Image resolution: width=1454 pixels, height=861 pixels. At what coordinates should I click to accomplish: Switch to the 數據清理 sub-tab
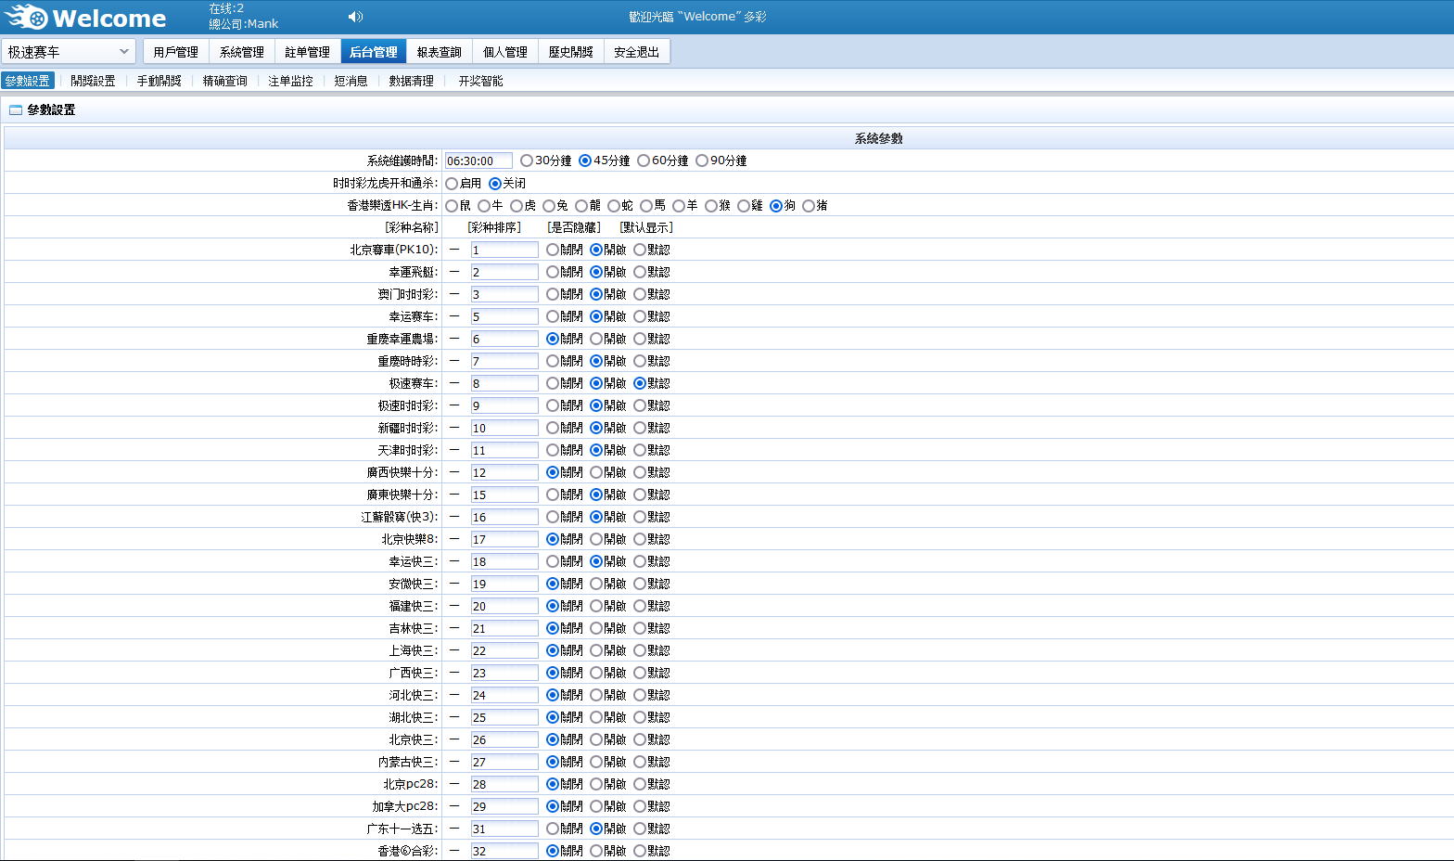[411, 81]
